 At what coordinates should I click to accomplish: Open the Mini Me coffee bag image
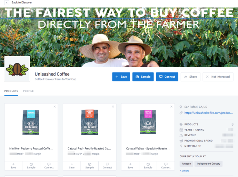pos(31,122)
